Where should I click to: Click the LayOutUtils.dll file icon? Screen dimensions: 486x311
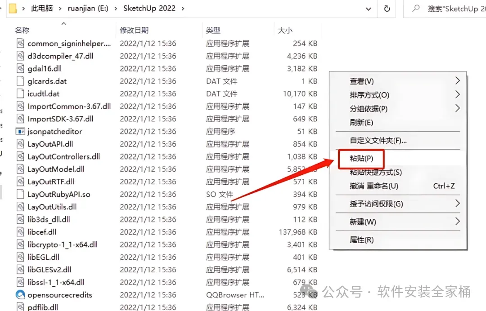[20, 207]
